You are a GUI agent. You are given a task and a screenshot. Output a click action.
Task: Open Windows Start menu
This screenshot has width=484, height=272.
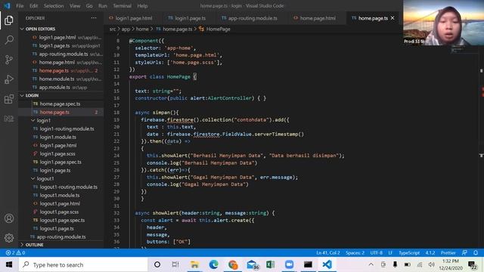[9, 264]
